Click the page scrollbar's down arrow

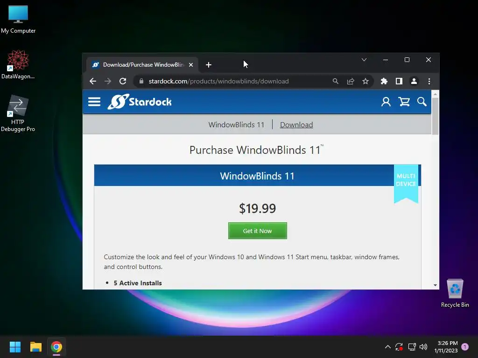436,285
